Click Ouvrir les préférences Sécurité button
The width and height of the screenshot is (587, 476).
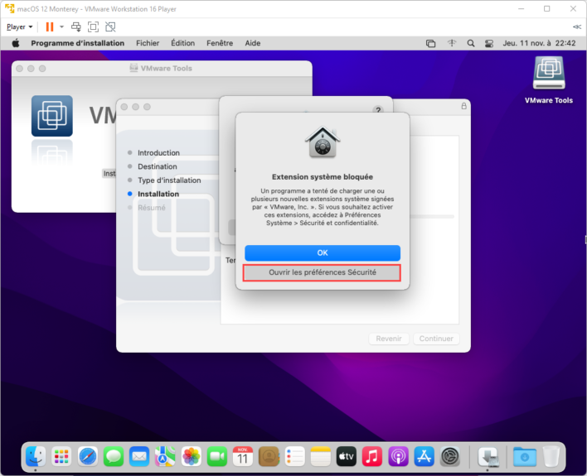[323, 272]
